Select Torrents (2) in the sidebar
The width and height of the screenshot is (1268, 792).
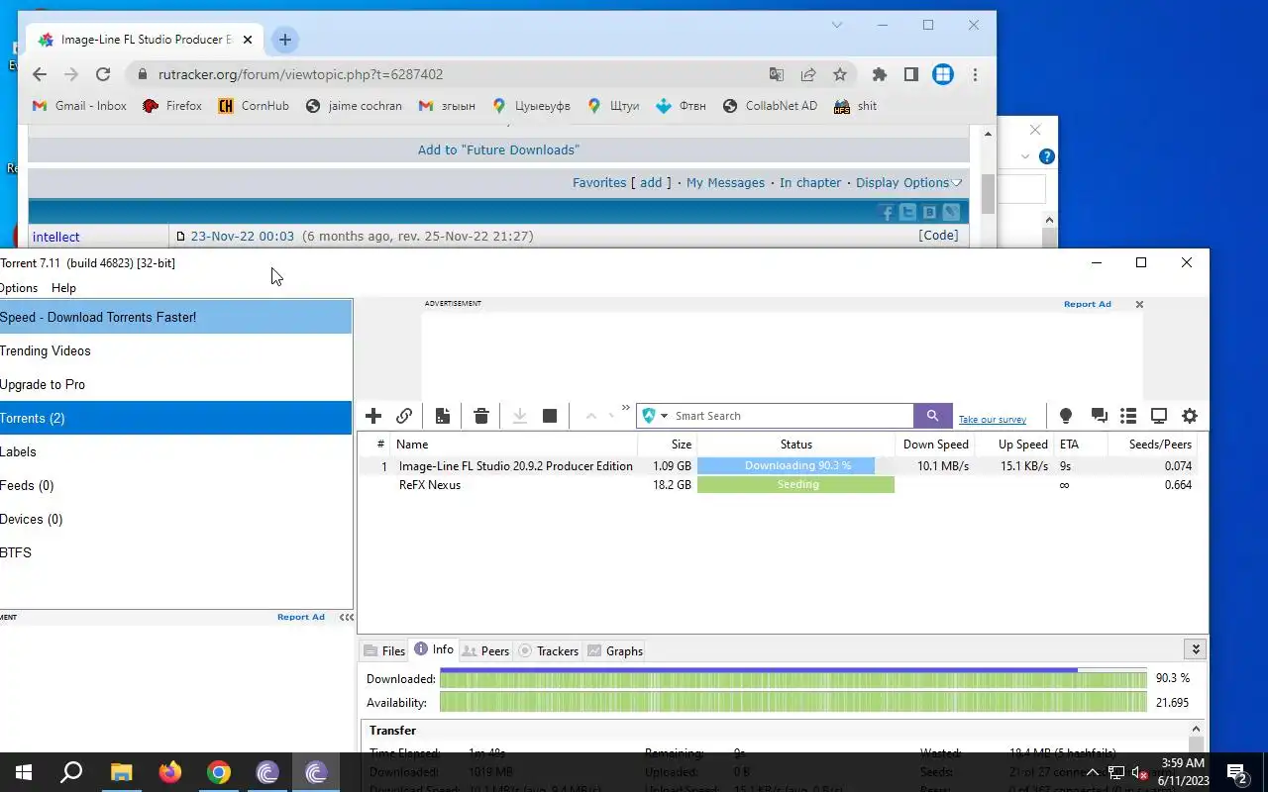click(x=175, y=418)
